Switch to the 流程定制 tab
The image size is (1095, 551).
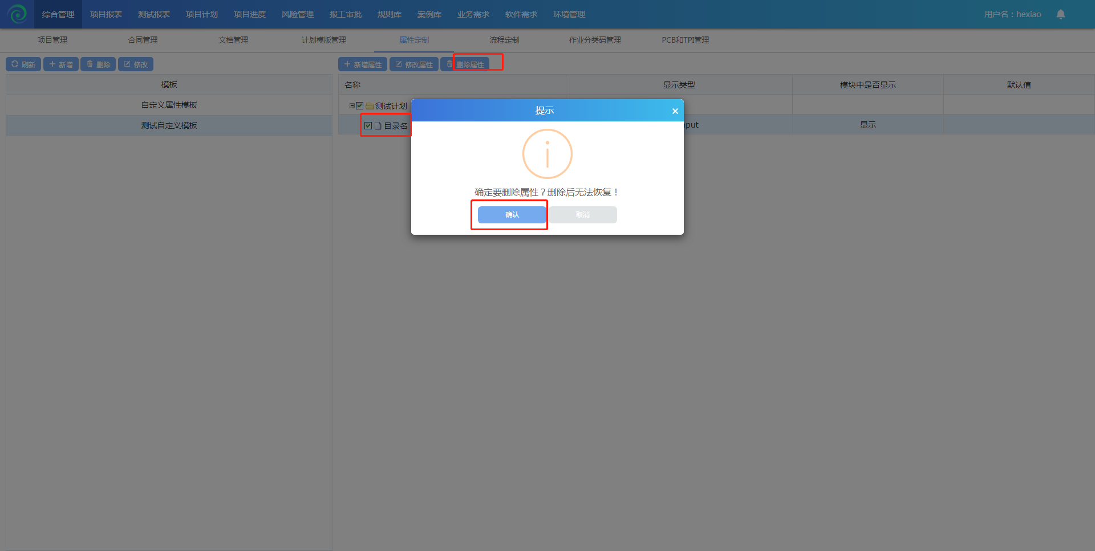(505, 40)
